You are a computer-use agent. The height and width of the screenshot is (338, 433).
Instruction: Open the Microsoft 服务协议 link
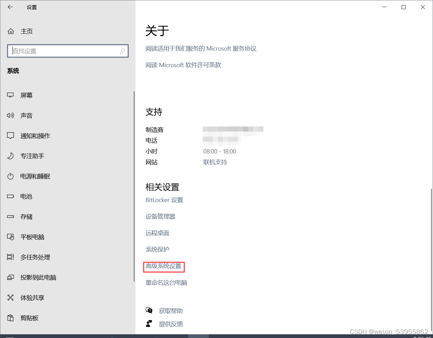coord(201,49)
